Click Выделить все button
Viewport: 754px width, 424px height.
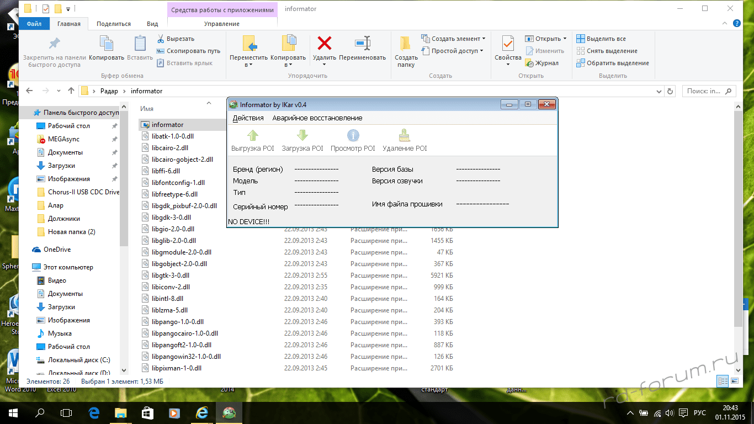pos(601,39)
